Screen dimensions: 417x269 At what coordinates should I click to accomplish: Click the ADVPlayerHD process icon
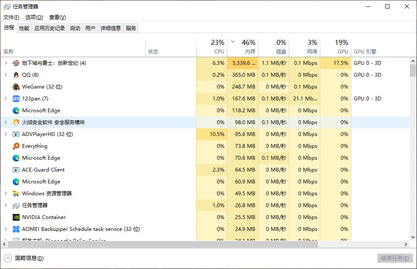point(16,134)
